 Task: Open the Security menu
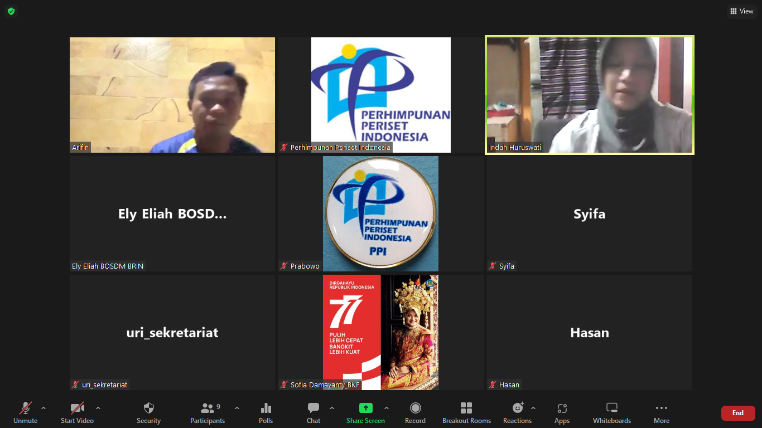[x=148, y=413]
